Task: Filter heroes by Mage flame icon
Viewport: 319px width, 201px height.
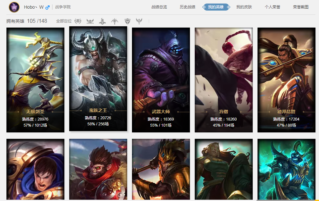Action: 102,21
